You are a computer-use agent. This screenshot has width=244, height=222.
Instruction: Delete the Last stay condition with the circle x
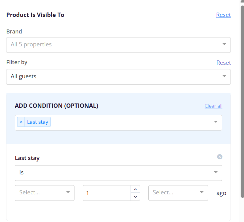point(219,157)
